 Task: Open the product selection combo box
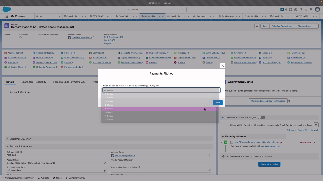(161, 90)
